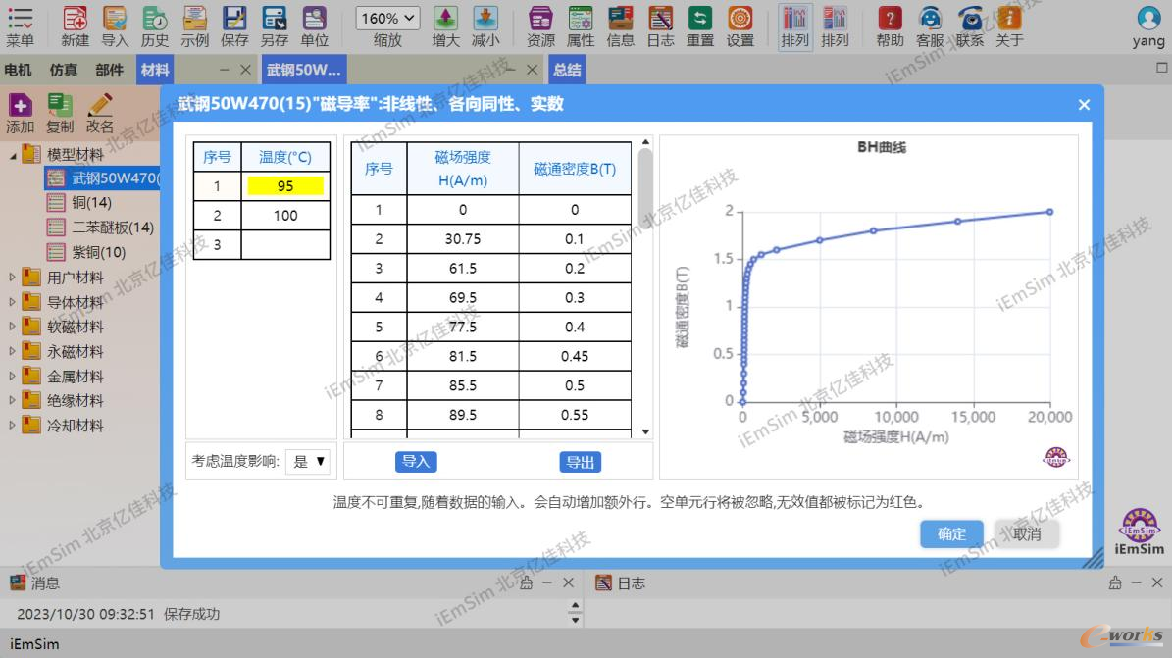This screenshot has height=658, width=1173.
Task: Cancel the dialog with 取消
Action: (1026, 533)
